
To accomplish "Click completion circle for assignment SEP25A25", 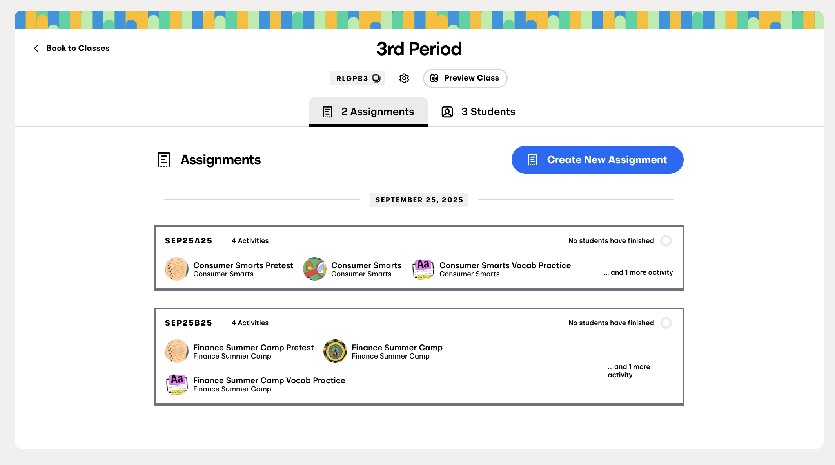I will click(x=666, y=241).
